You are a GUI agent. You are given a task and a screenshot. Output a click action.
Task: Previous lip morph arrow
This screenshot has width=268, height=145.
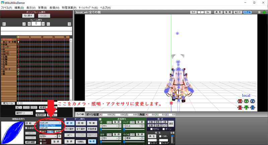tap(124, 126)
